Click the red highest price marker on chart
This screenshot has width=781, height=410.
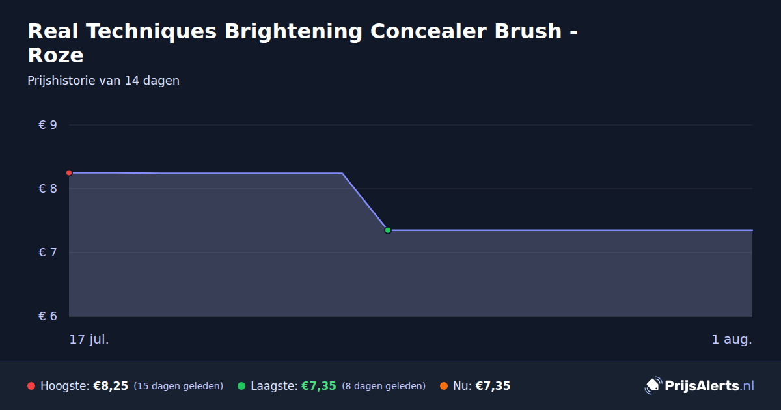[69, 172]
